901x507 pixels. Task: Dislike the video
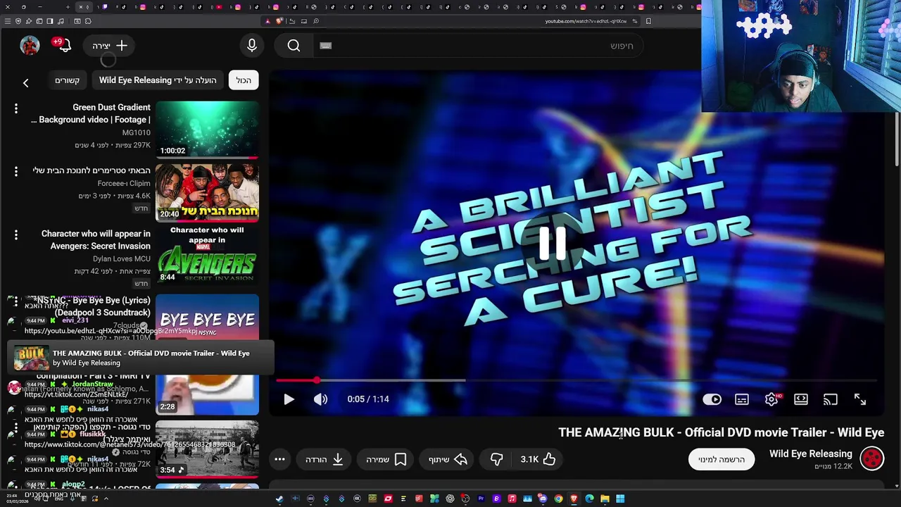point(497,459)
